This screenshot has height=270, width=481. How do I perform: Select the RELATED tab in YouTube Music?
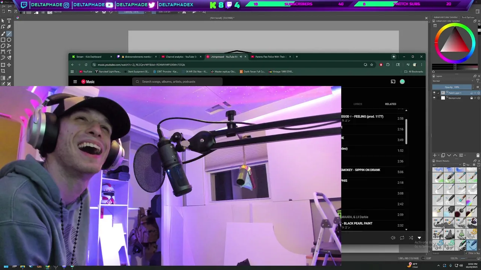390,104
